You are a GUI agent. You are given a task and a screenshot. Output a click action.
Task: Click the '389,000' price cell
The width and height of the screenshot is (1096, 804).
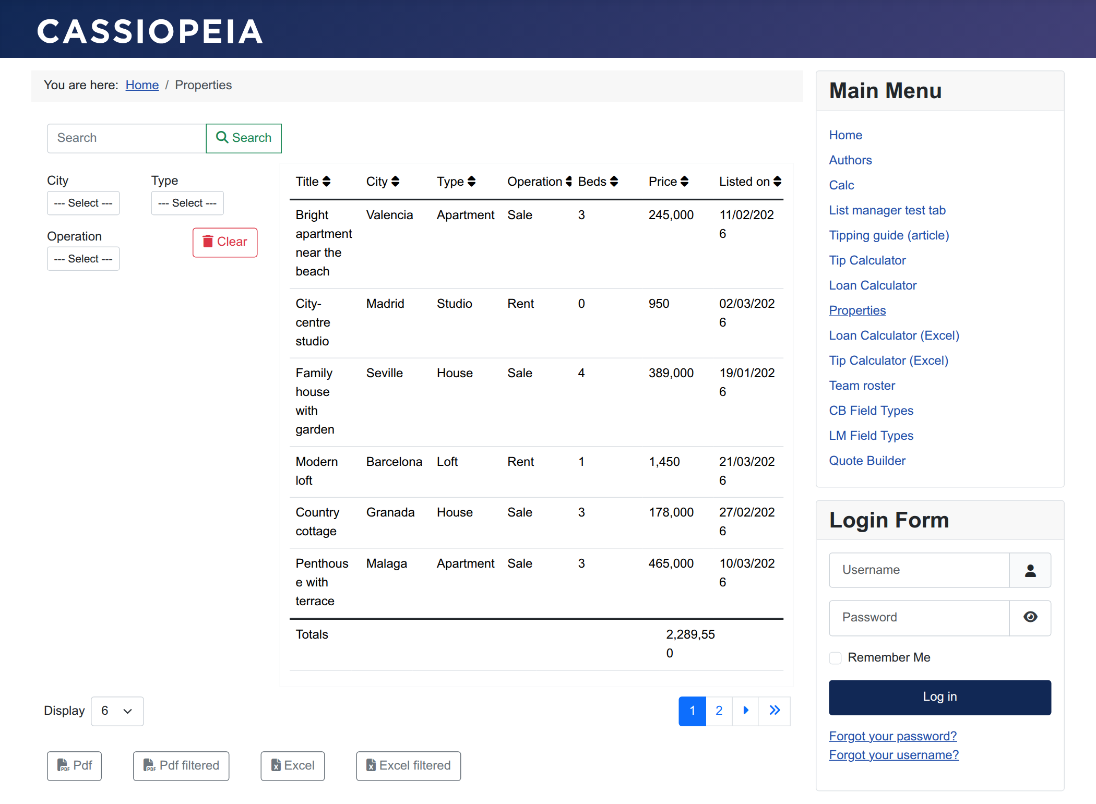coord(671,373)
